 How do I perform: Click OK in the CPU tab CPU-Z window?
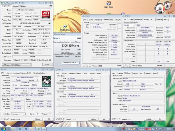[48, 119]
